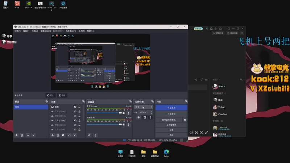The image size is (290, 163).
Task: Float the 控件 panel with its dock icon
Action: coord(186,102)
